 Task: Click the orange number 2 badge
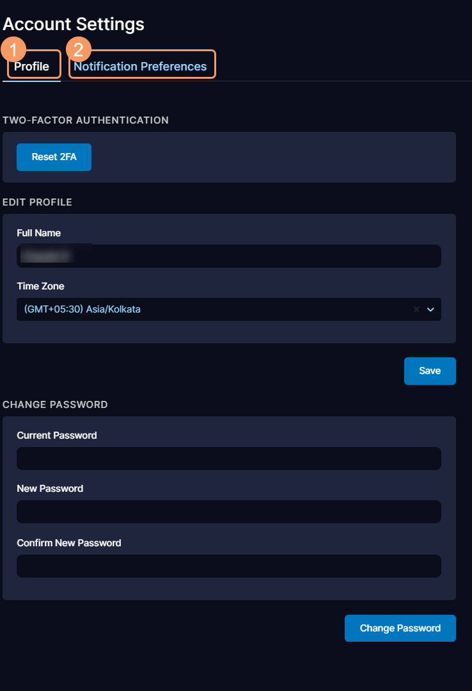[x=79, y=49]
